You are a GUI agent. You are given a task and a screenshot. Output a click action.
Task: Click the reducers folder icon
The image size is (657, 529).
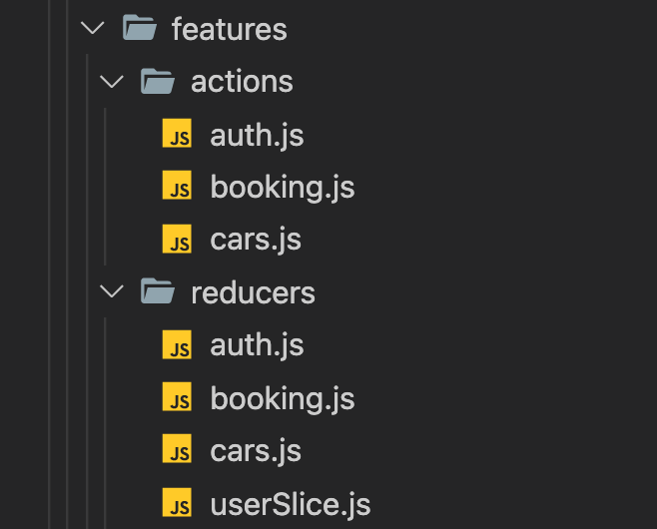pyautogui.click(x=158, y=292)
